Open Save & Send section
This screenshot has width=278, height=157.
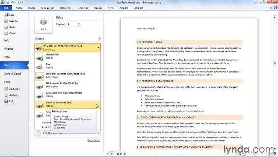(x=12, y=74)
